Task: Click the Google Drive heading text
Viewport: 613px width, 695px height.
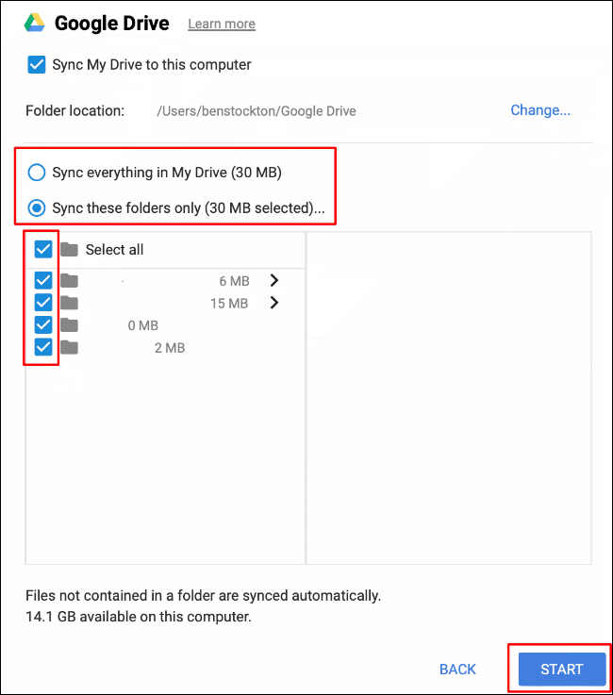Action: point(111,23)
